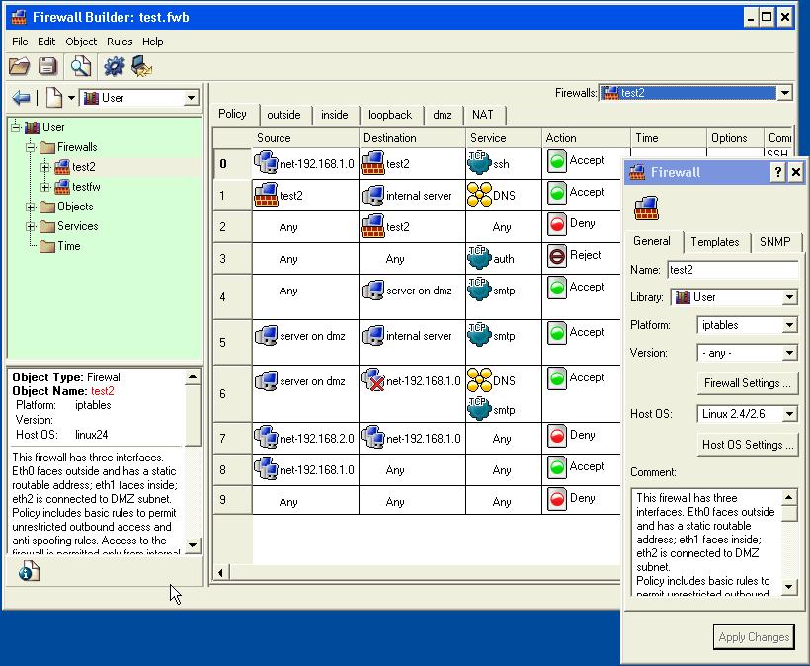Click the green Accept icon in rule 0
The height and width of the screenshot is (666, 810).
(x=556, y=161)
